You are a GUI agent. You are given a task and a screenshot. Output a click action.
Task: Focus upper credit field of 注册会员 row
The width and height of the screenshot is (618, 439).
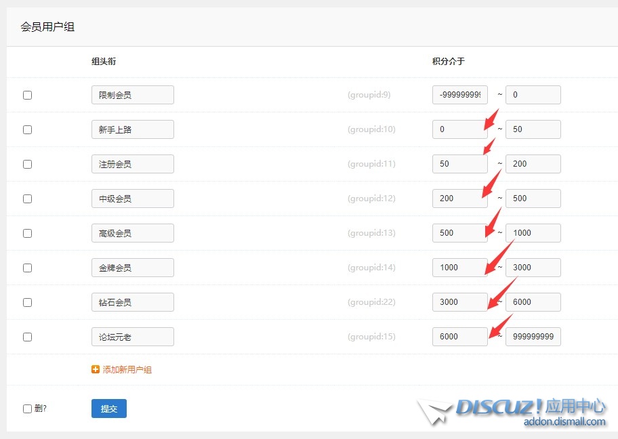click(x=533, y=164)
